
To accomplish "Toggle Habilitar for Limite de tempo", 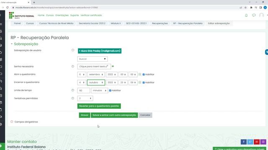I will pos(110,90).
